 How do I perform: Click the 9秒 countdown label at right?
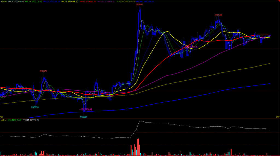coord(278,117)
